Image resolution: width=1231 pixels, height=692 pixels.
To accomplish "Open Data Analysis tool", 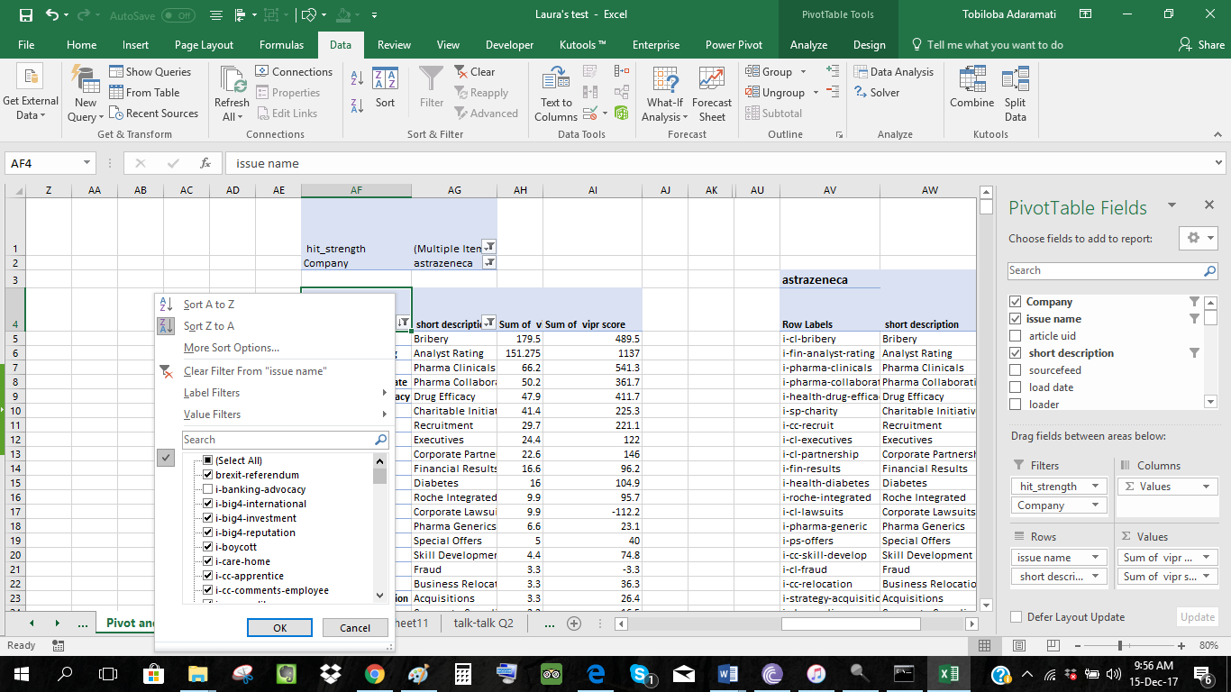I will [892, 72].
